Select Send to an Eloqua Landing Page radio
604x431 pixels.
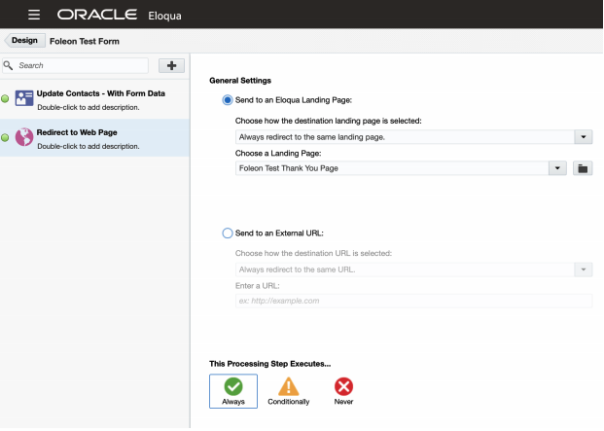[228, 99]
